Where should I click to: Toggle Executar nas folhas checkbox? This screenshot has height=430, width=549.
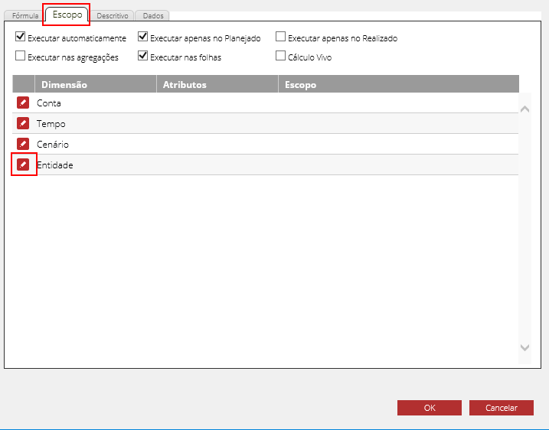click(x=142, y=56)
